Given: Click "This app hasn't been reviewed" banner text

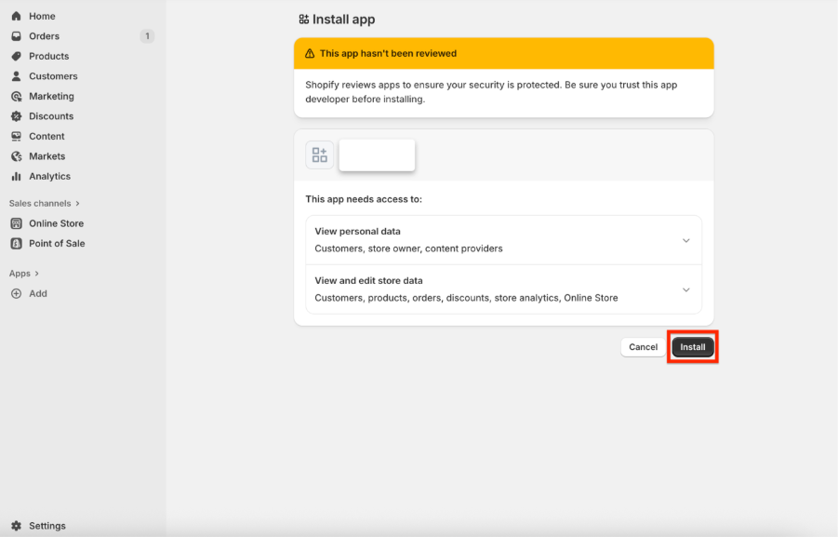Looking at the screenshot, I should pyautogui.click(x=388, y=53).
